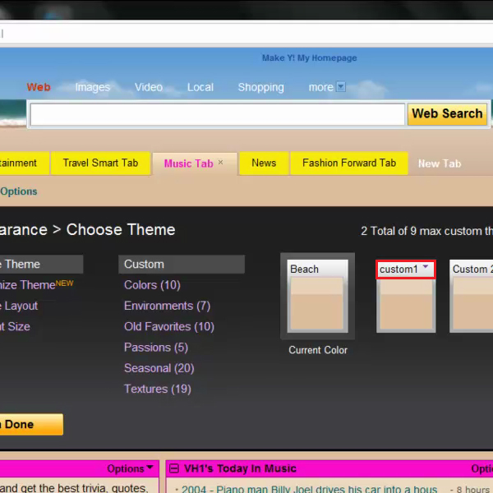Click the Web search category link
The image size is (493, 493).
[39, 87]
